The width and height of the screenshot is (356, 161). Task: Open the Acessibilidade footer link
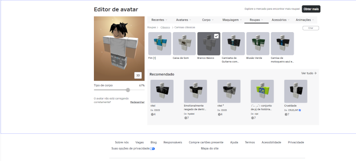click(271, 142)
